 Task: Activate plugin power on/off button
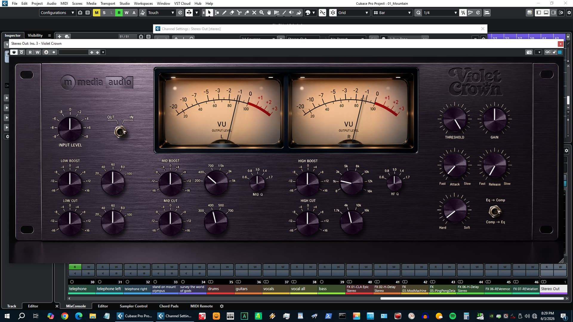[14, 52]
